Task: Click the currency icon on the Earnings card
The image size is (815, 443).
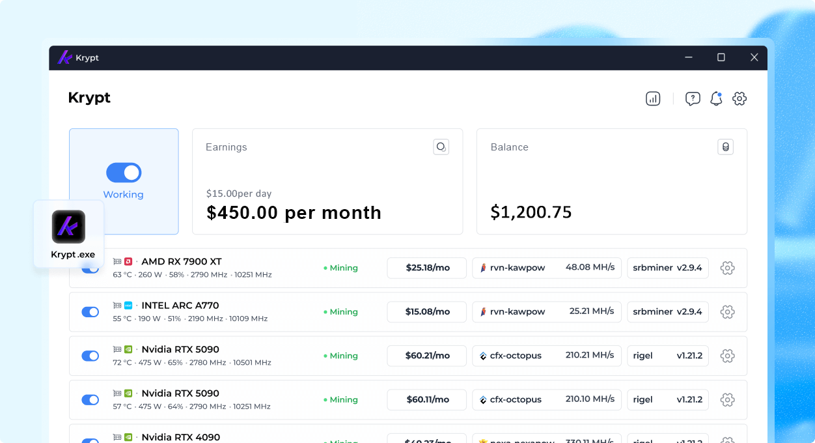Action: pyautogui.click(x=441, y=147)
